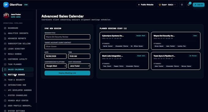Click the Session Title input field

tap(67, 37)
